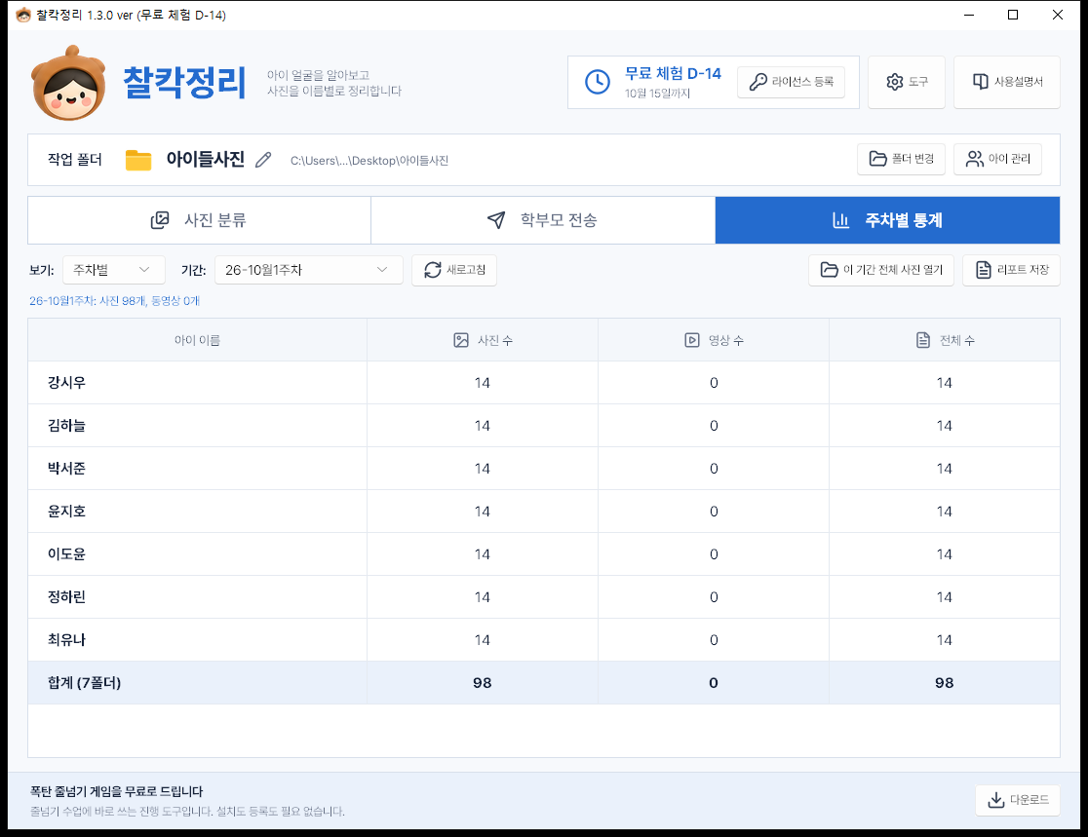Maximize the 찰칵정리 window
This screenshot has width=1088, height=837.
click(1013, 15)
